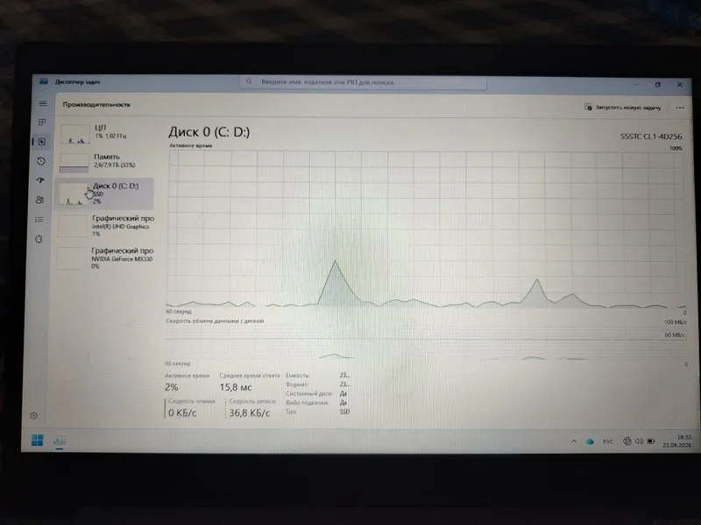Select the ЦП performance item
Screen dimensions: 701x525
click(105, 134)
